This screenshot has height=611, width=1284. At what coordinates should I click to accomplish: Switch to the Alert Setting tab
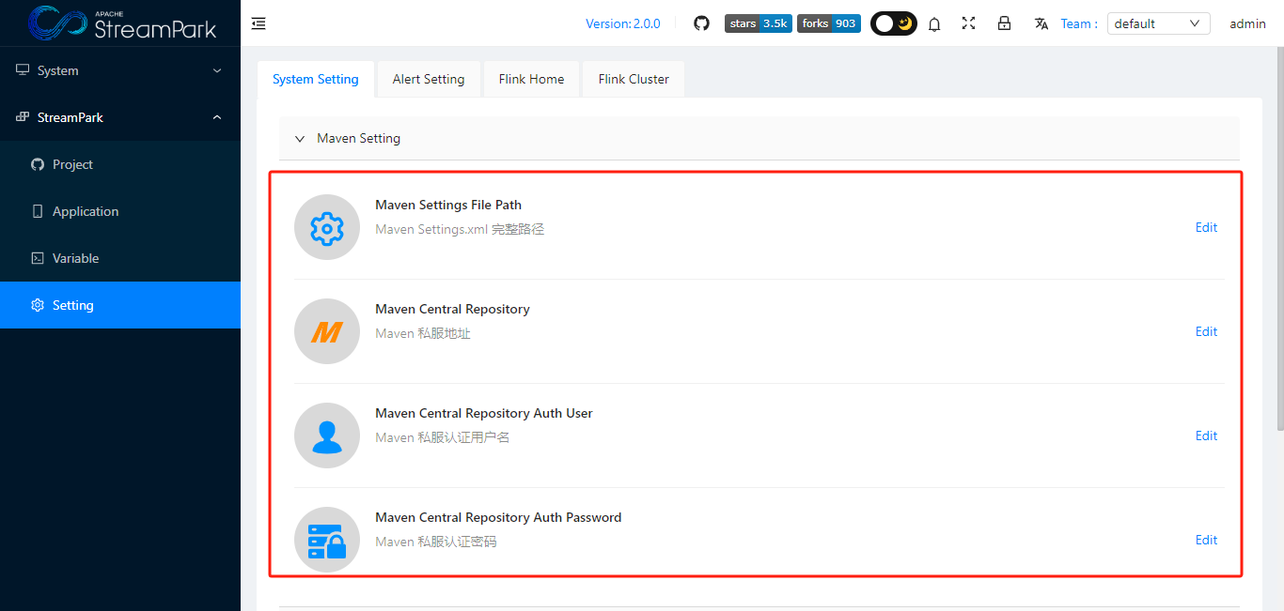coord(428,79)
